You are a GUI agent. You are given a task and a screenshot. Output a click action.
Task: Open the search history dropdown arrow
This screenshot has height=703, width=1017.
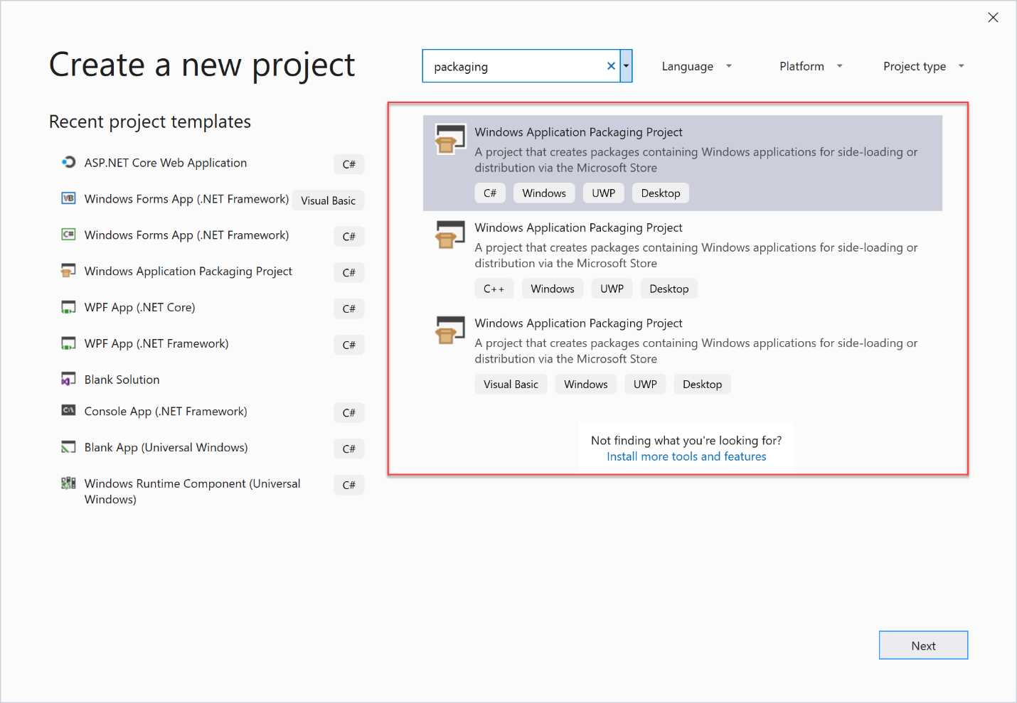[x=626, y=65]
